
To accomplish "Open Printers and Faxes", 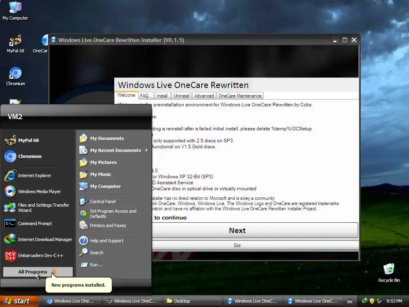I will [x=113, y=225].
